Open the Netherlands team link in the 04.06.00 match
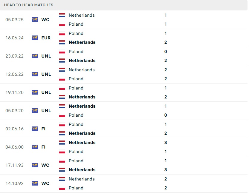This screenshot has width=249, height=193. (82, 143)
